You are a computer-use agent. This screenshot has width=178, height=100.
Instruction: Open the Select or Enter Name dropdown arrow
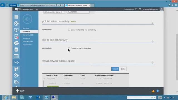click(63, 12)
